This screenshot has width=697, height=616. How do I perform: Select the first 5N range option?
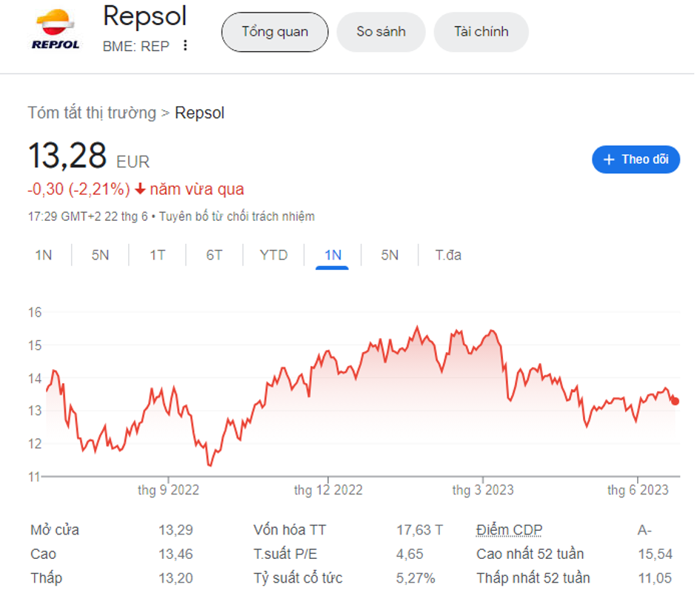click(x=100, y=254)
